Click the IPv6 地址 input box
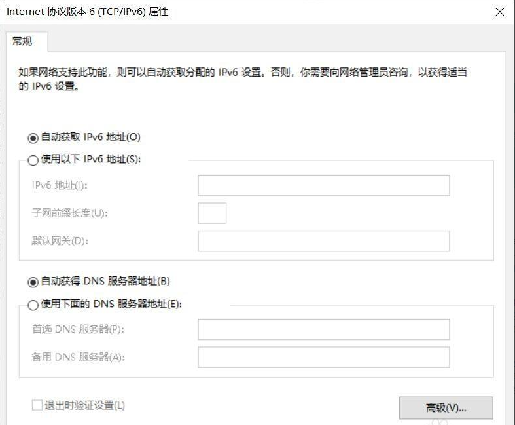This screenshot has width=515, height=425. click(323, 185)
